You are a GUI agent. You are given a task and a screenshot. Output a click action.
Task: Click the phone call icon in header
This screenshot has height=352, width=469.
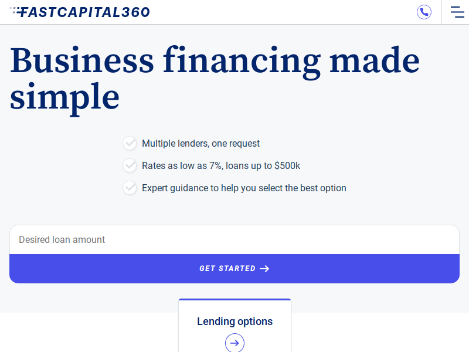[424, 12]
